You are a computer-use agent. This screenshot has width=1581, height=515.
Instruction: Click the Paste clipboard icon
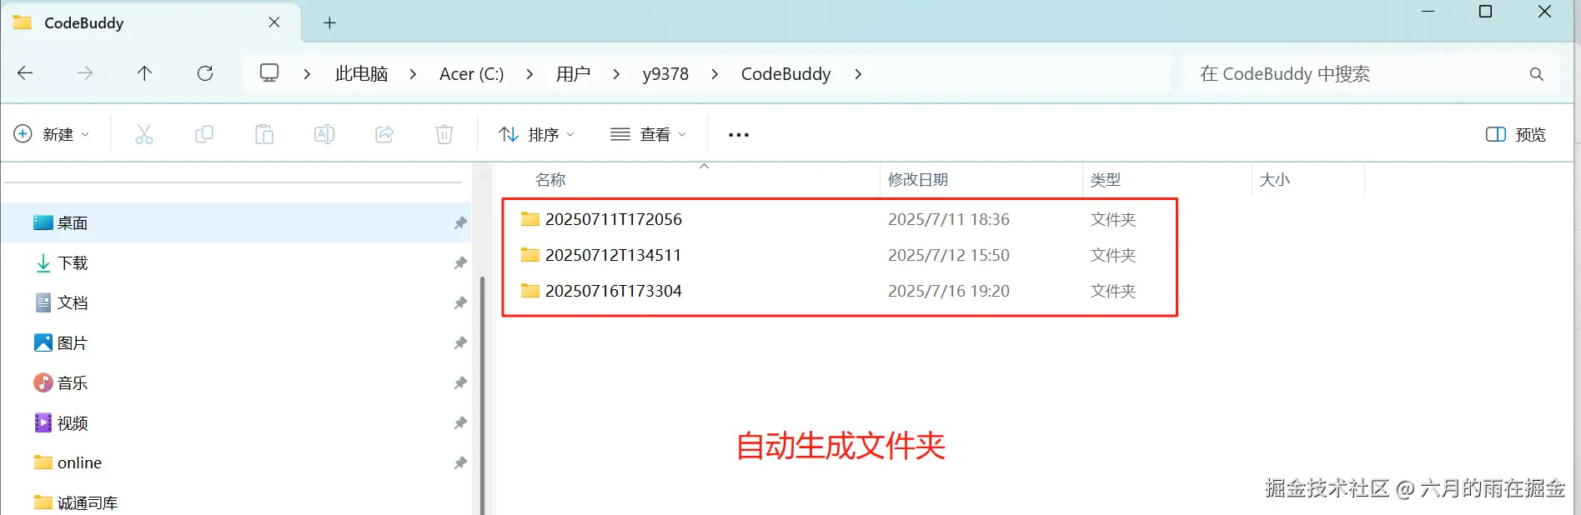click(x=264, y=134)
